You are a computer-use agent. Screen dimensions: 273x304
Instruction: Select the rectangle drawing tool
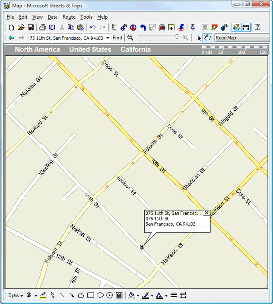(x=91, y=295)
